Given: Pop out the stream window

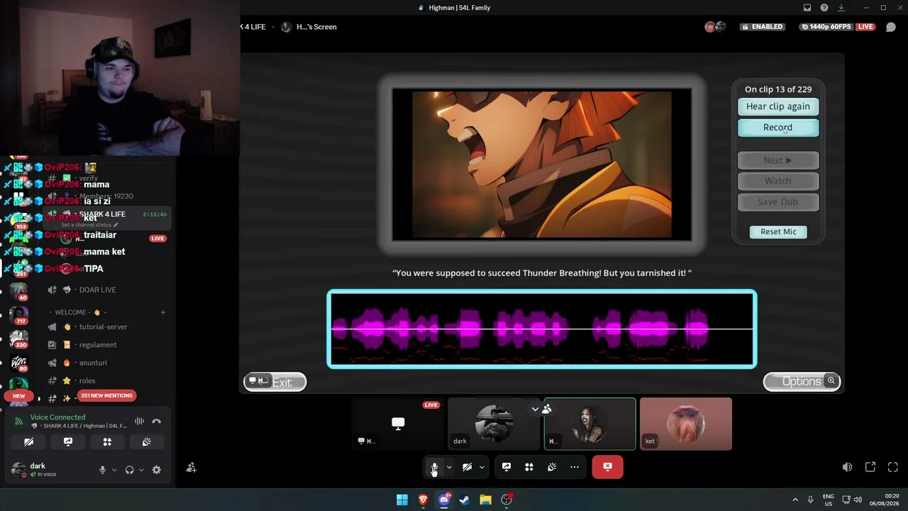Looking at the screenshot, I should pos(870,467).
